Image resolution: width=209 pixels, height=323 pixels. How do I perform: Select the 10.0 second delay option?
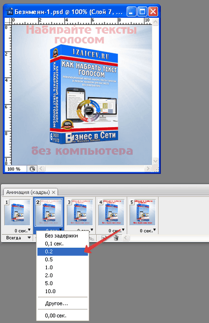click(x=63, y=291)
